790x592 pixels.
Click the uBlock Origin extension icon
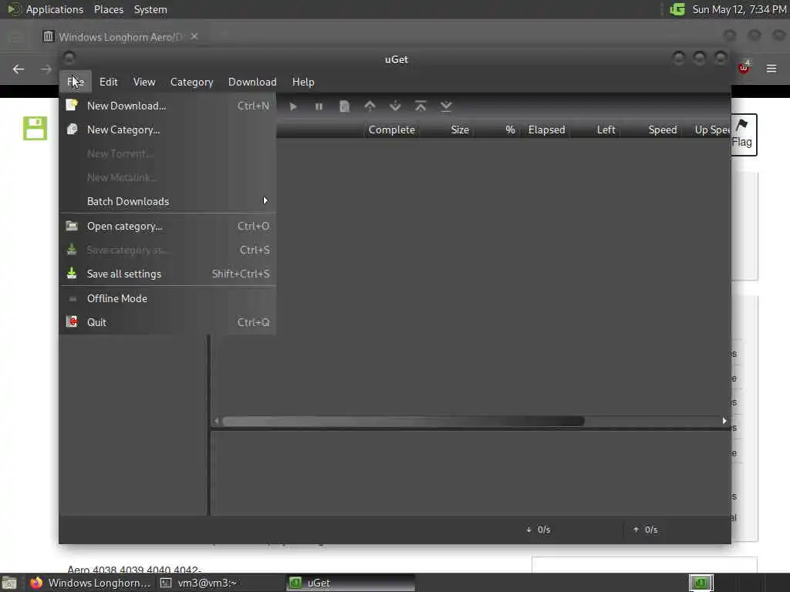click(744, 68)
